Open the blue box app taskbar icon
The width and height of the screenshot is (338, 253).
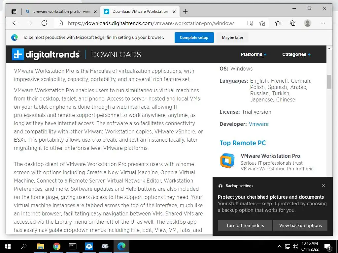[89, 246]
